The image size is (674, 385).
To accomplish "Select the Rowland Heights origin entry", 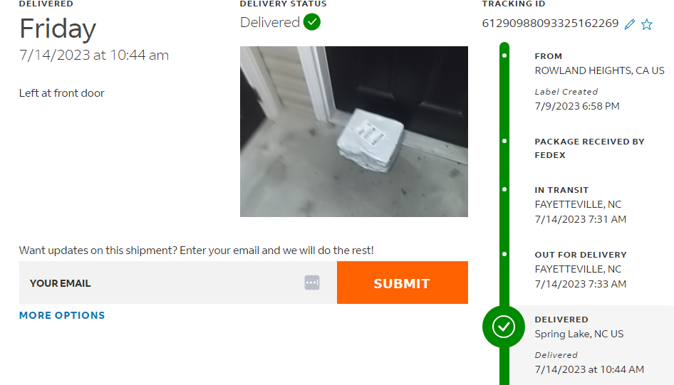I will (599, 70).
